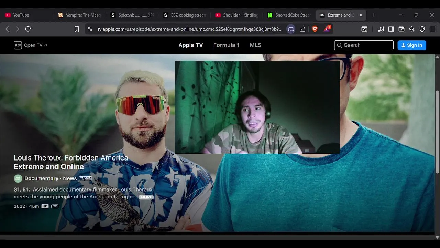440x248 pixels.
Task: Open the Apple TV navigation item
Action: 190,45
